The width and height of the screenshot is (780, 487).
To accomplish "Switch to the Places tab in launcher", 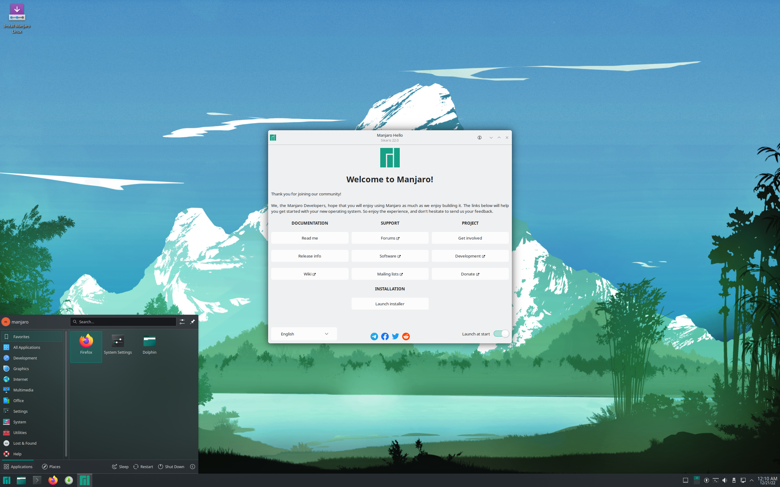I will (51, 466).
